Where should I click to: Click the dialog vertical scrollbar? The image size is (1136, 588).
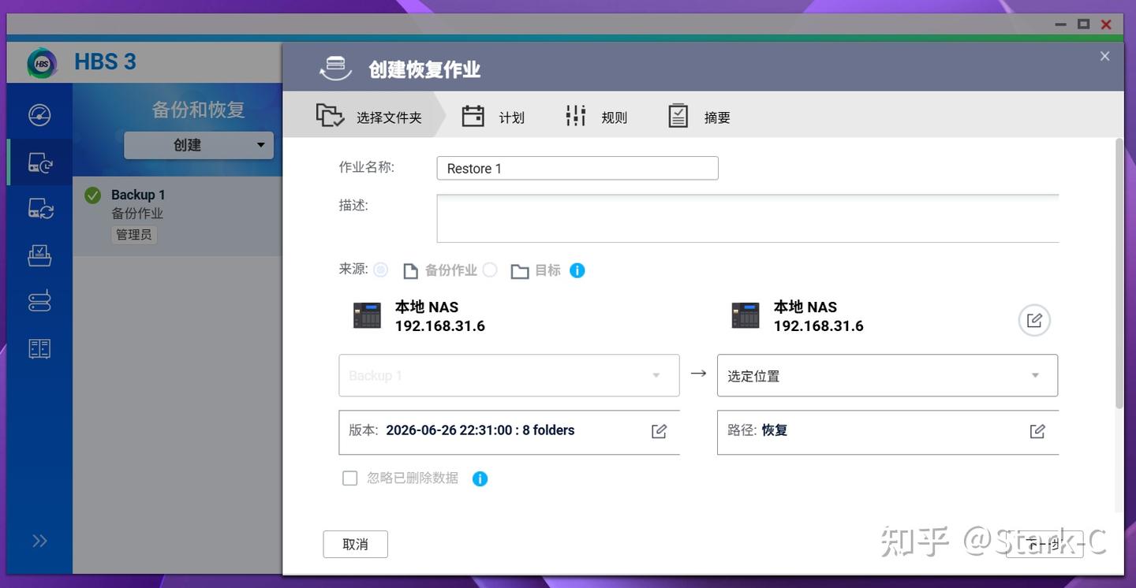click(1119, 274)
